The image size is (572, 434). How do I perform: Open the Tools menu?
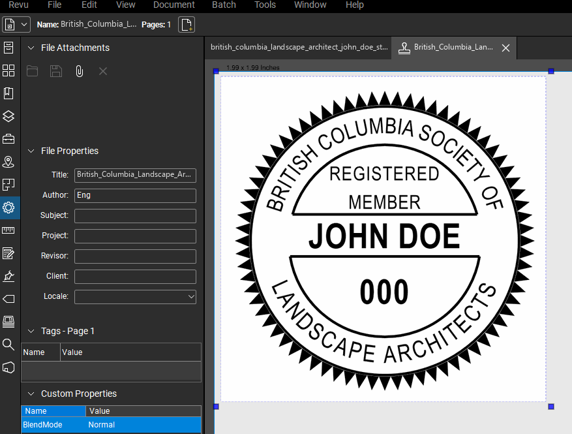(265, 5)
